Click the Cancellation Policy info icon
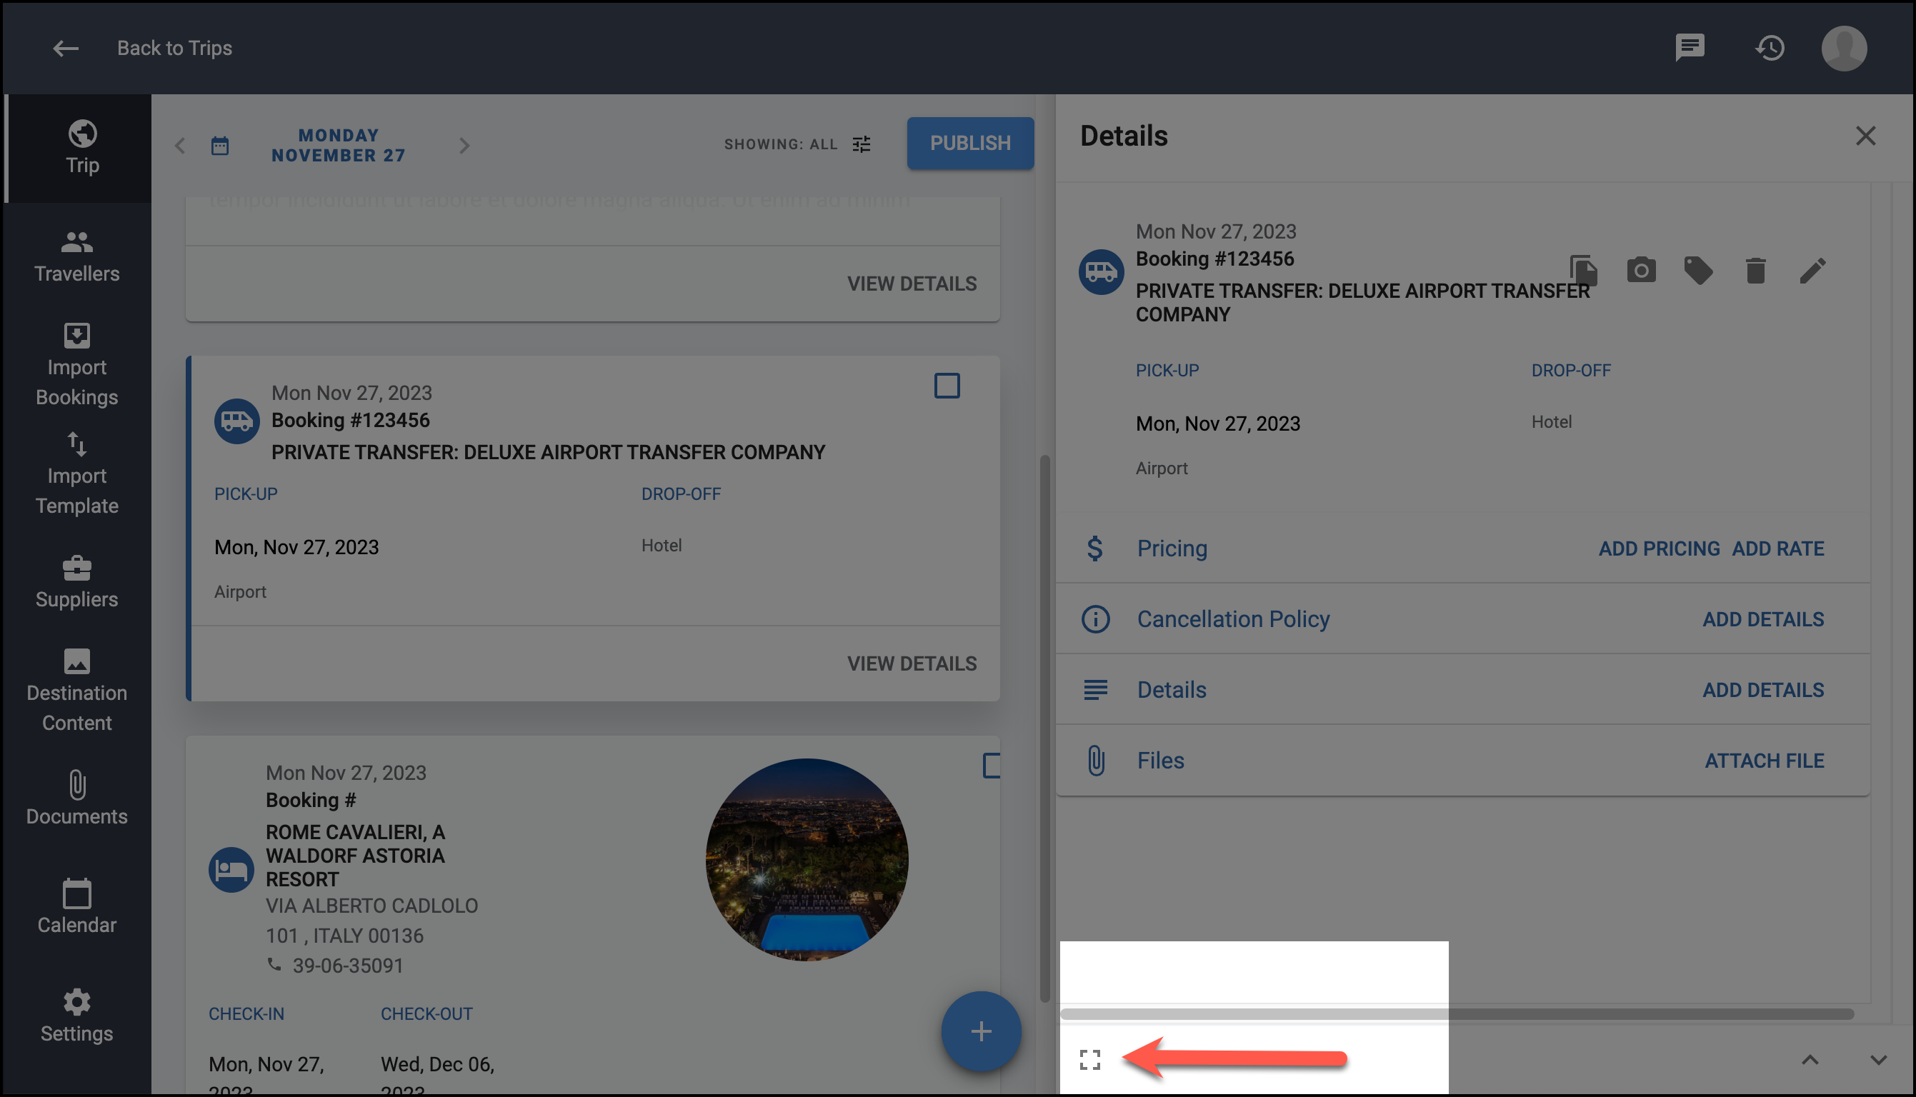 [1095, 619]
